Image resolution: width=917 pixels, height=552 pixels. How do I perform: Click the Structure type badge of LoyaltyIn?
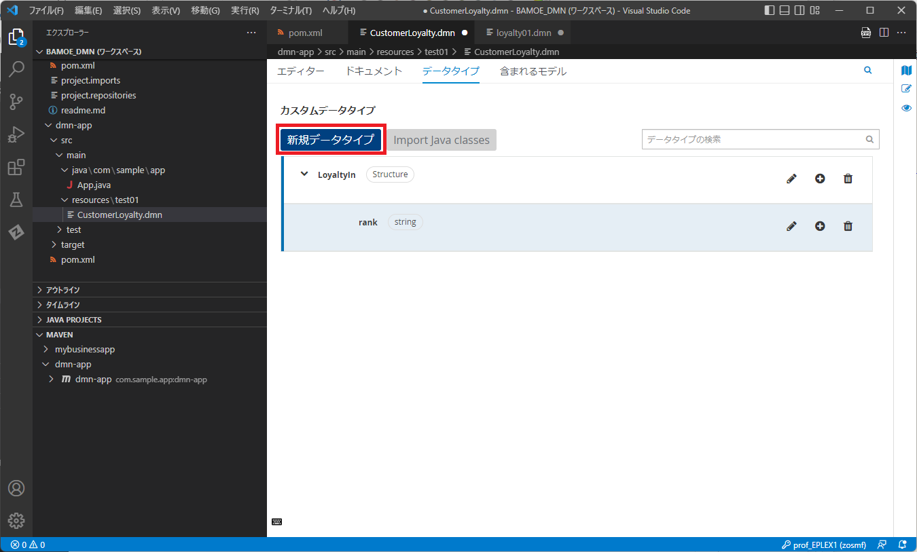pos(390,174)
